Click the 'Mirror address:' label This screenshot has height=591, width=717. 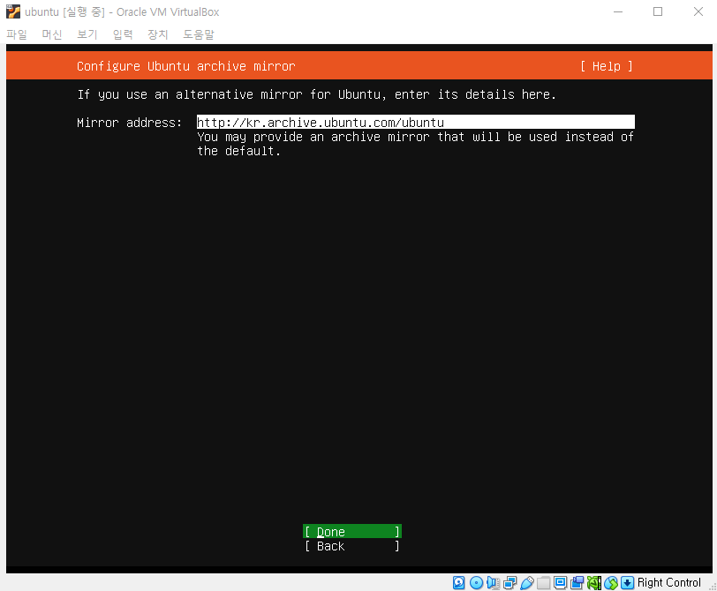click(x=130, y=123)
